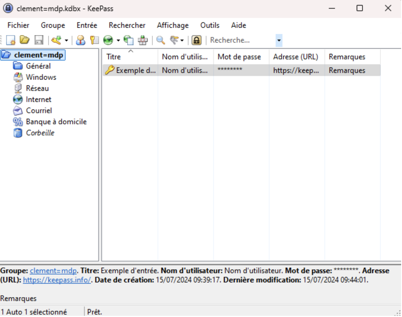Select the Corbeille recycle bin group
The image size is (402, 317).
tap(40, 133)
